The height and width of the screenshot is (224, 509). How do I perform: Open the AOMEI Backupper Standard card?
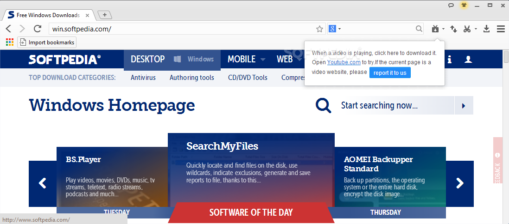tap(390, 177)
